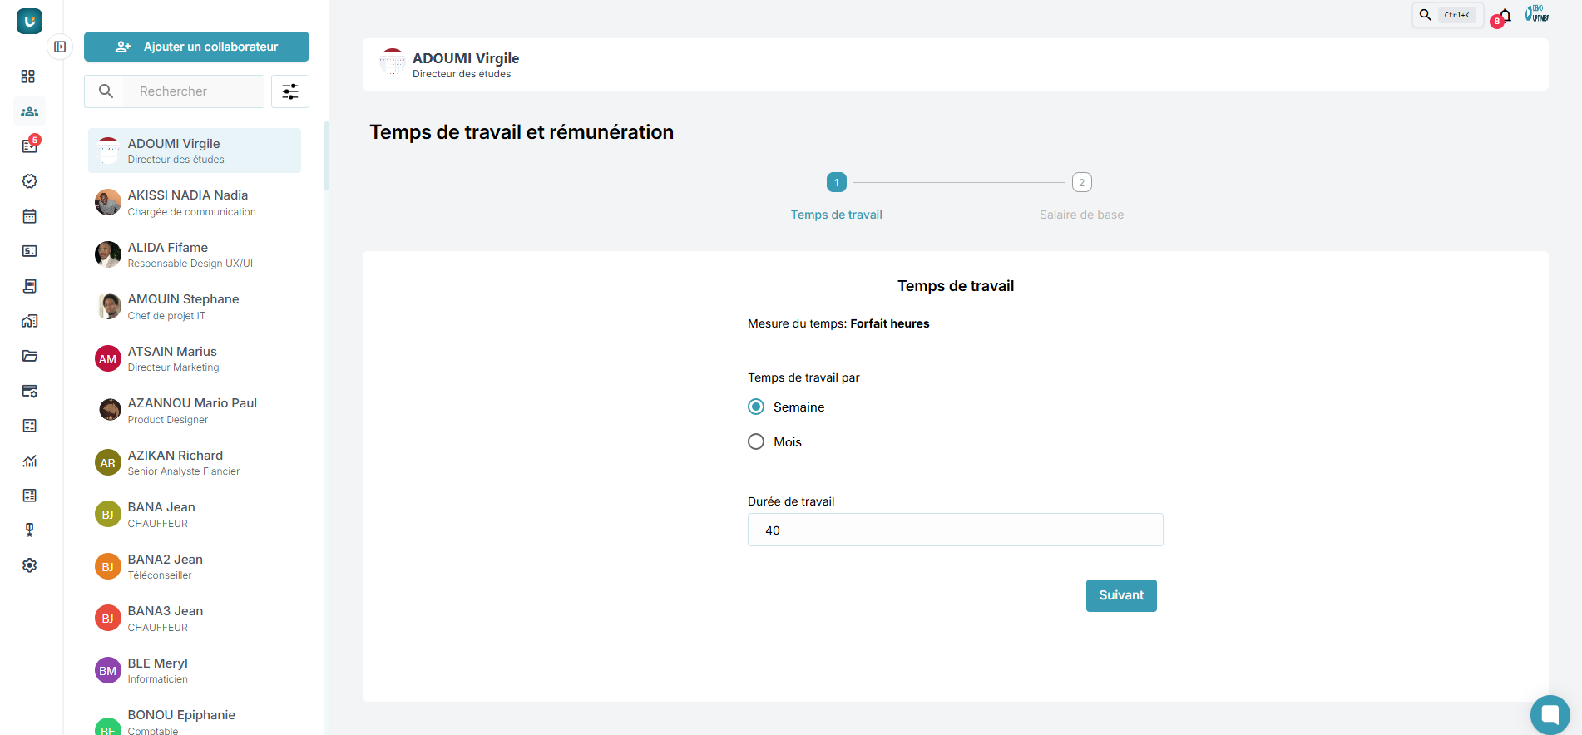Open the settings gear icon in sidebar
This screenshot has width=1582, height=735.
pos(29,565)
